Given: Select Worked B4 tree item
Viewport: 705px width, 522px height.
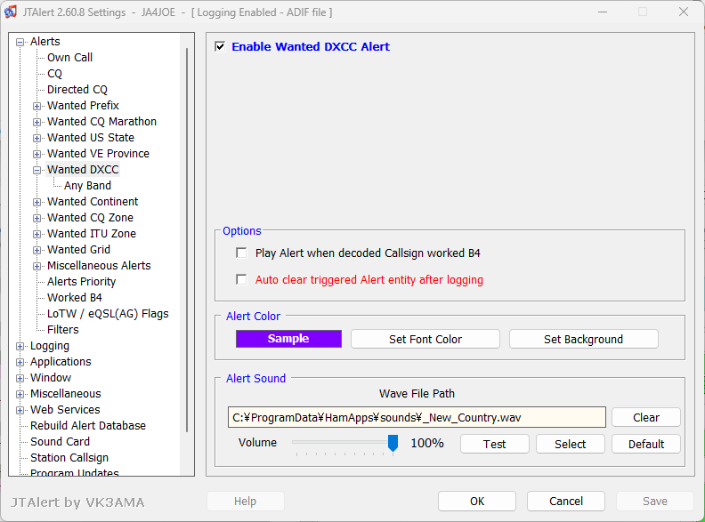Looking at the screenshot, I should 75,297.
